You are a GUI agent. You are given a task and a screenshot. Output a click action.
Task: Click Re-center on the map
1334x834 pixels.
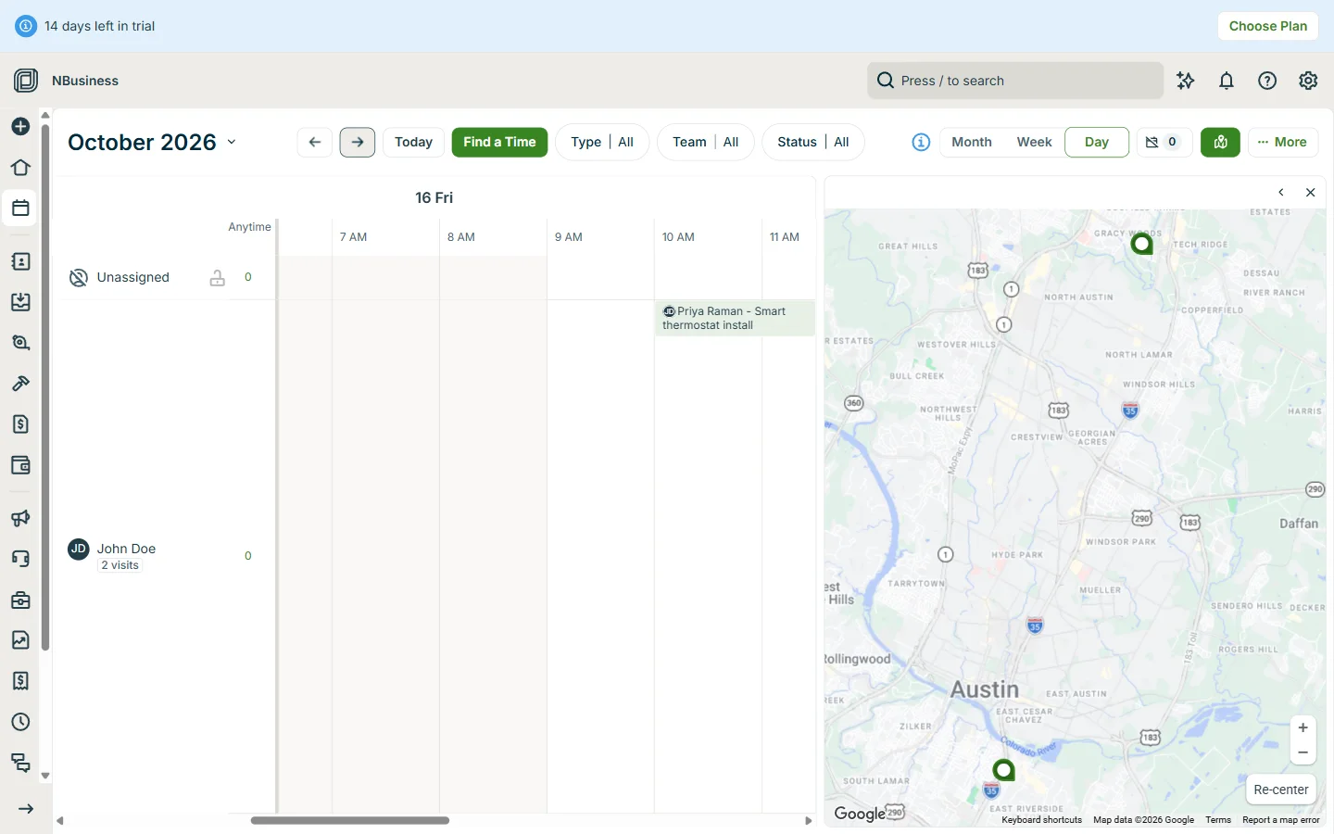pos(1281,790)
